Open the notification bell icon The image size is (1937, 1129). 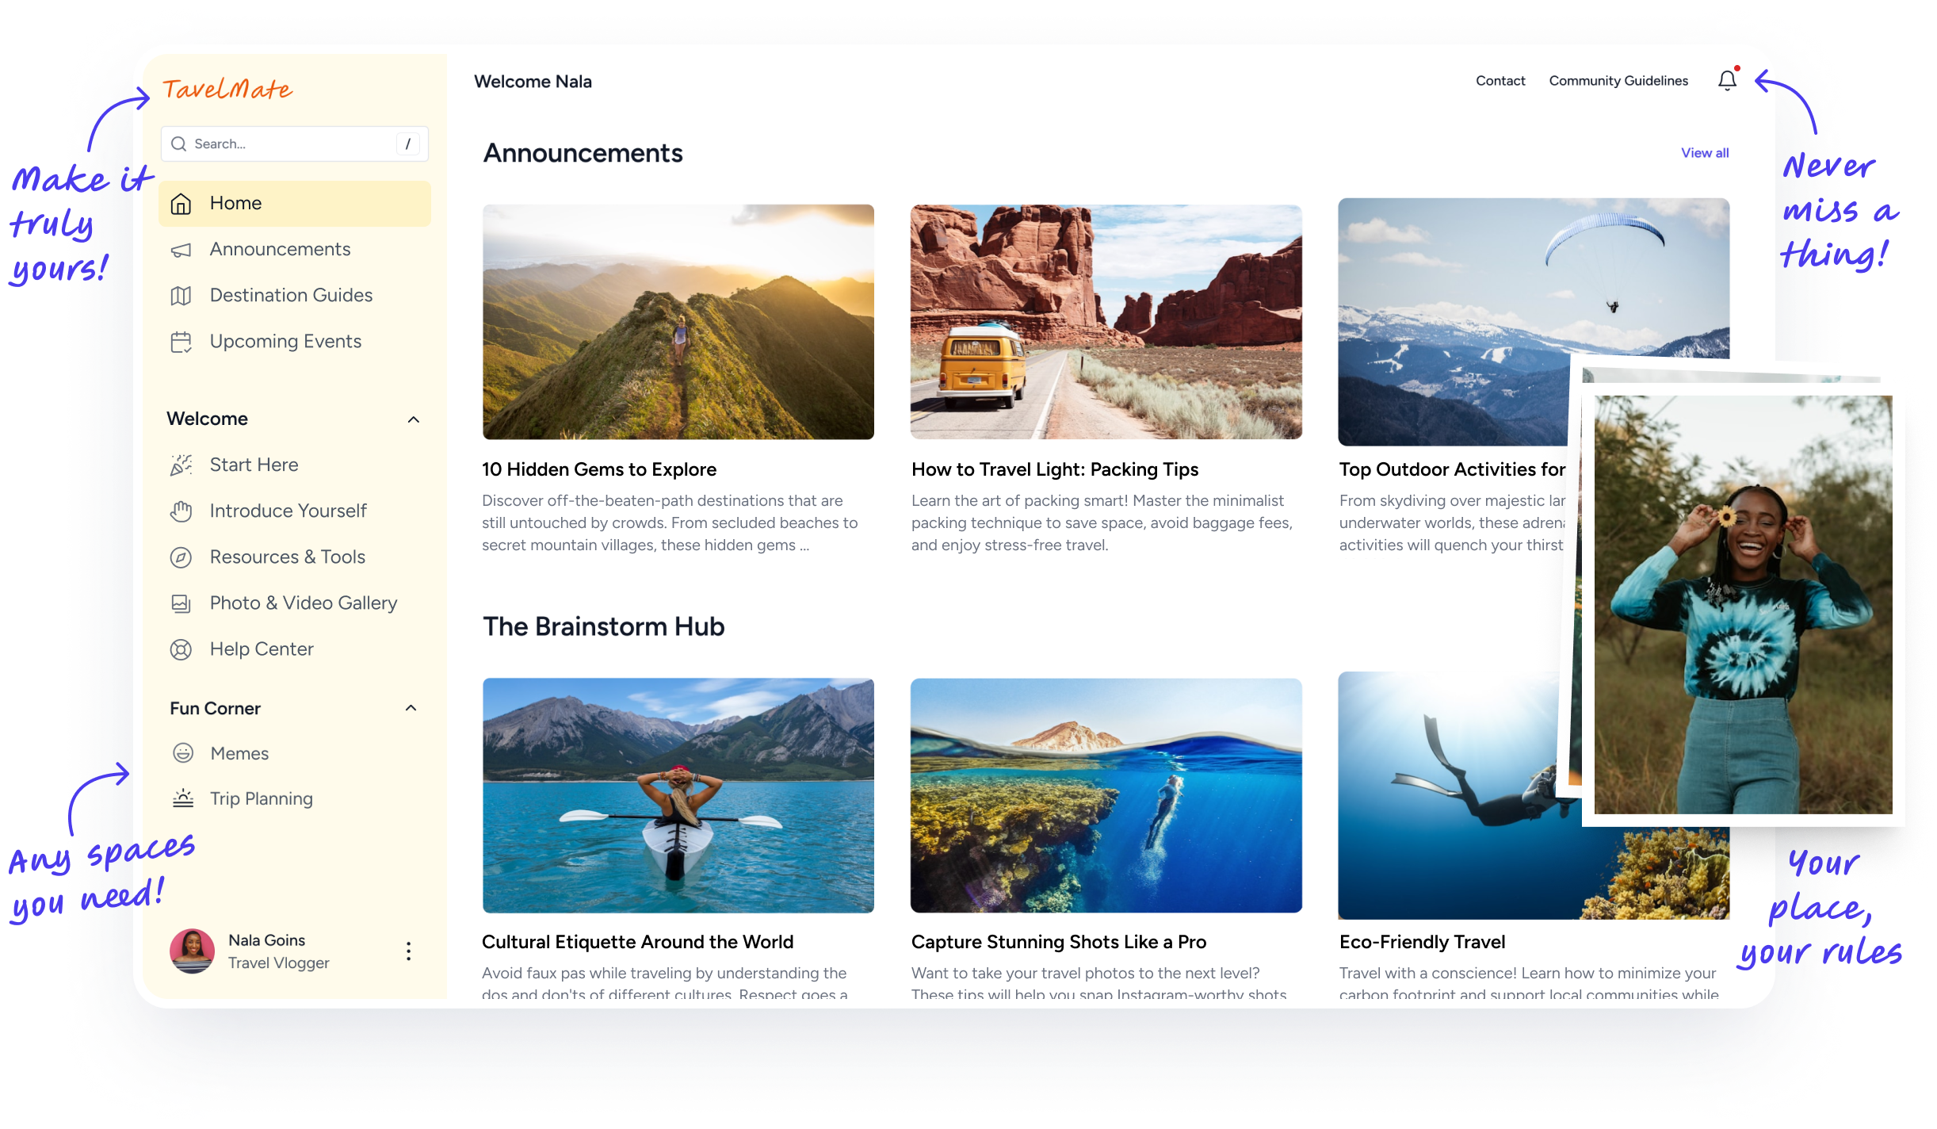(x=1727, y=80)
